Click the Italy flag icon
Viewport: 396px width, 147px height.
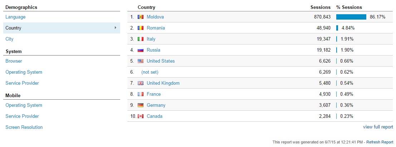[x=141, y=39]
